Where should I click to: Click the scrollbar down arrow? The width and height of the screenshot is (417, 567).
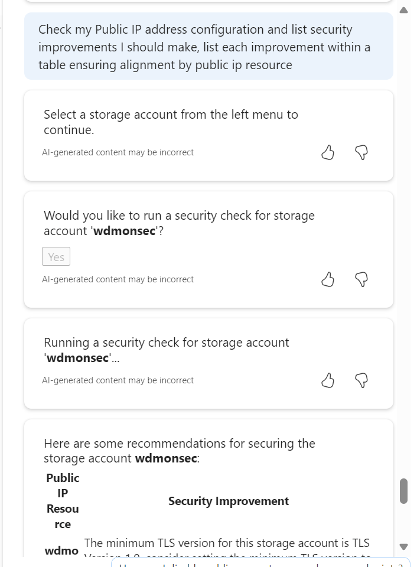[x=404, y=546]
